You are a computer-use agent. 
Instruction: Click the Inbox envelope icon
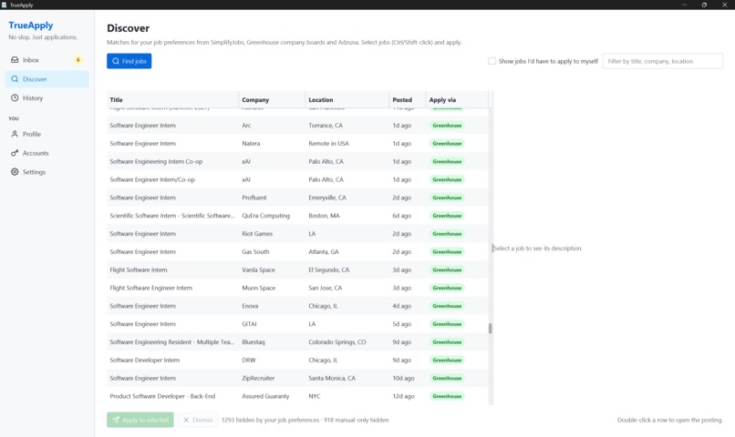15,60
